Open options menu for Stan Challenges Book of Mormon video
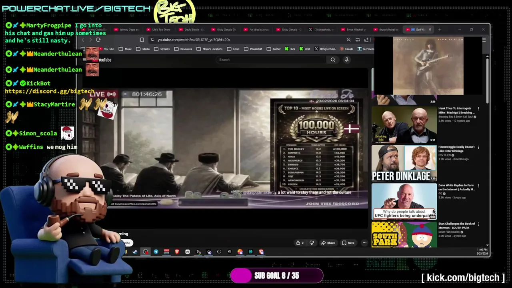This screenshot has width=512, height=288. click(x=479, y=224)
